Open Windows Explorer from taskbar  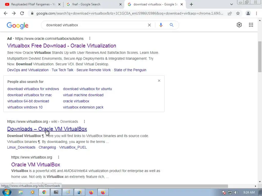click(20, 192)
